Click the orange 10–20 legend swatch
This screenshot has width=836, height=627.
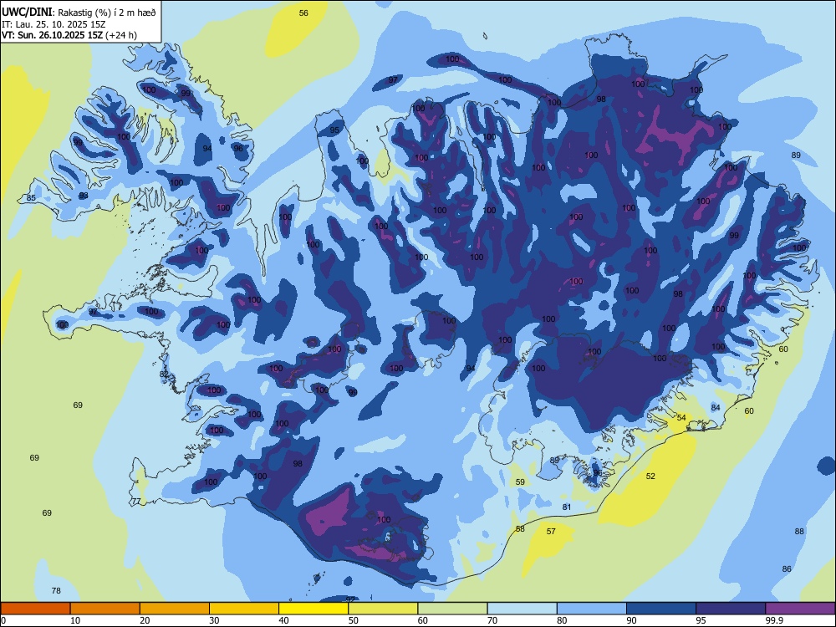coord(105,609)
